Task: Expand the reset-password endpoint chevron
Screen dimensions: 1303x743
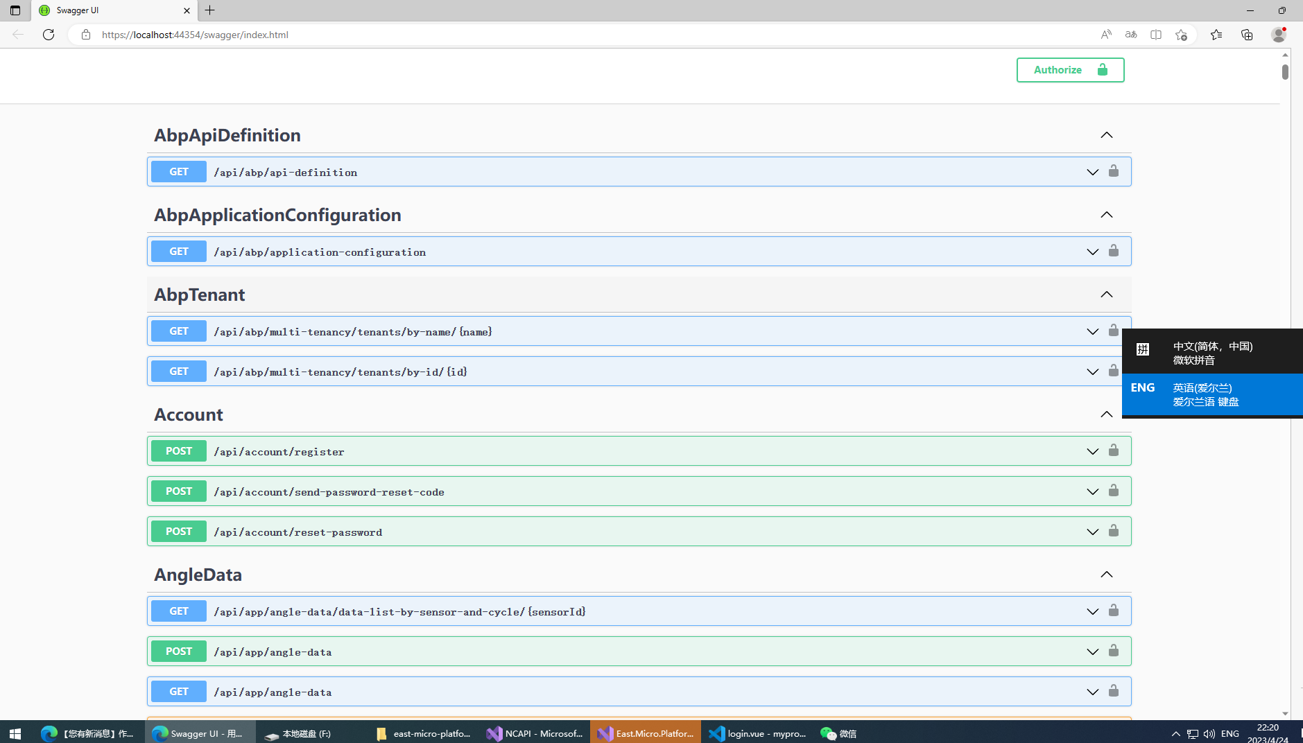Action: (1092, 532)
